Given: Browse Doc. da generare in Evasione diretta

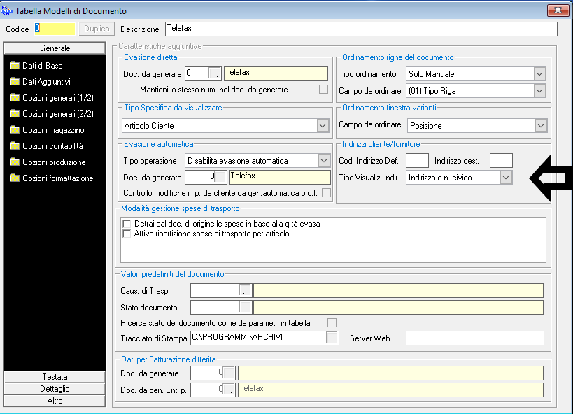Looking at the screenshot, I should pos(215,74).
